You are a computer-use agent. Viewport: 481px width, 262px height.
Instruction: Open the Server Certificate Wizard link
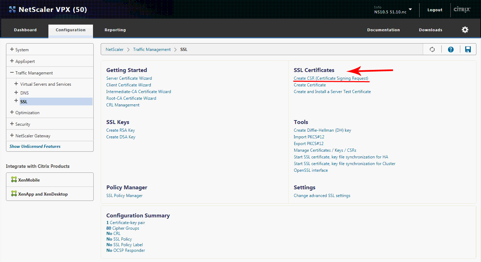pyautogui.click(x=129, y=78)
